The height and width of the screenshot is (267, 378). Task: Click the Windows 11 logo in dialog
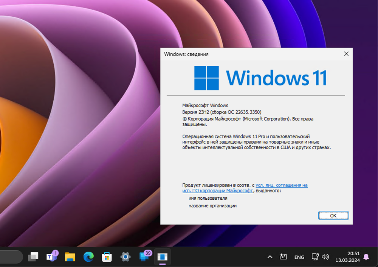coord(260,78)
